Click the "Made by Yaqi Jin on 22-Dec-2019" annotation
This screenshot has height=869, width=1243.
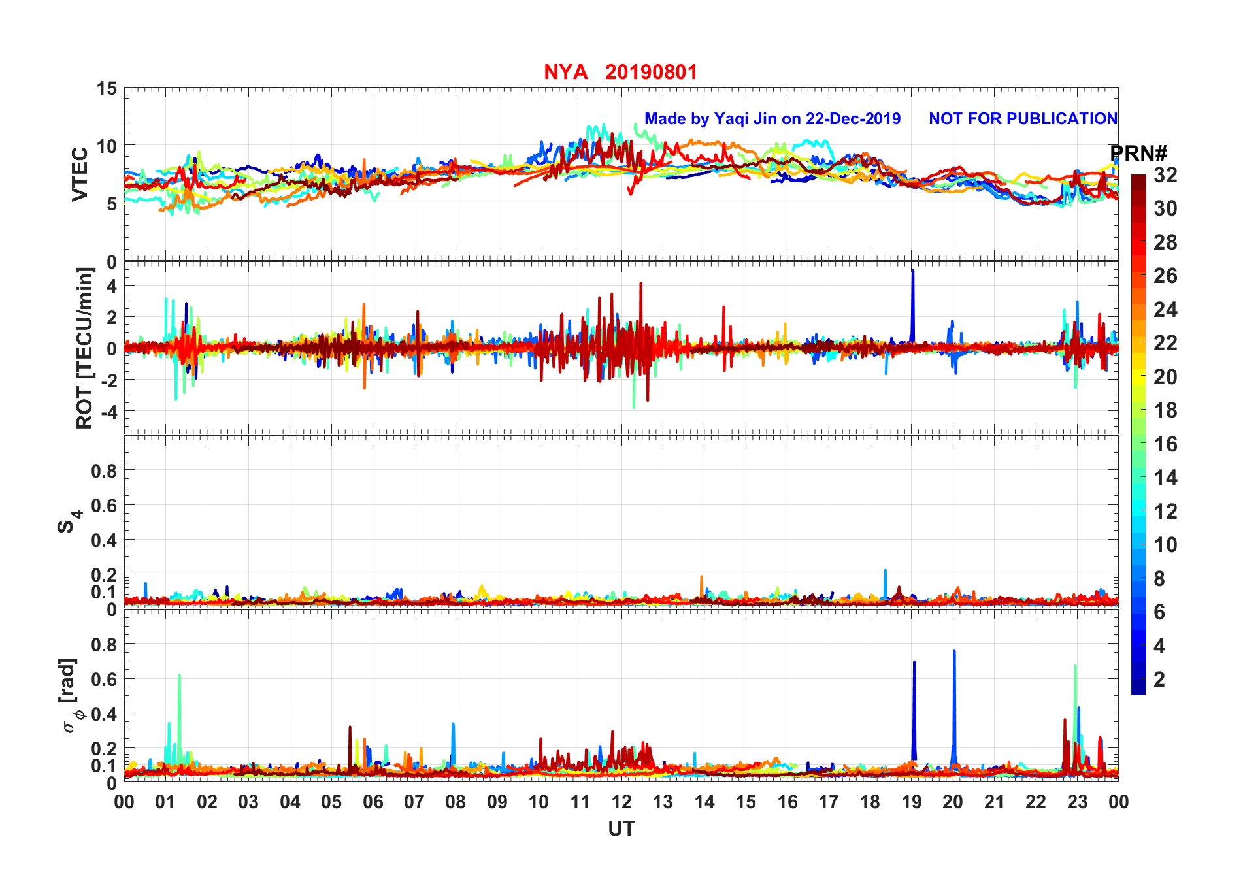[x=772, y=118]
